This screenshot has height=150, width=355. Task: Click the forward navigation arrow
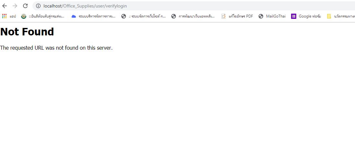pos(15,6)
